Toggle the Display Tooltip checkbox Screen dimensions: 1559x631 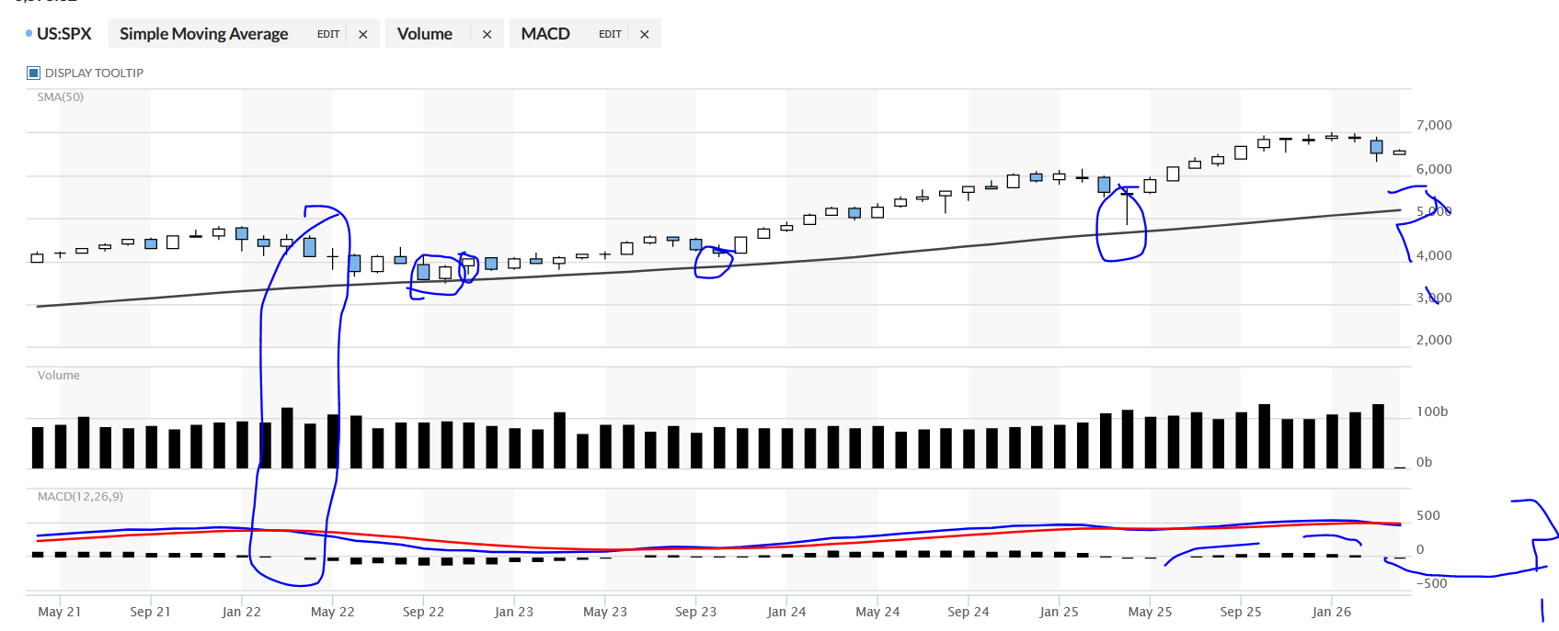pyautogui.click(x=34, y=73)
